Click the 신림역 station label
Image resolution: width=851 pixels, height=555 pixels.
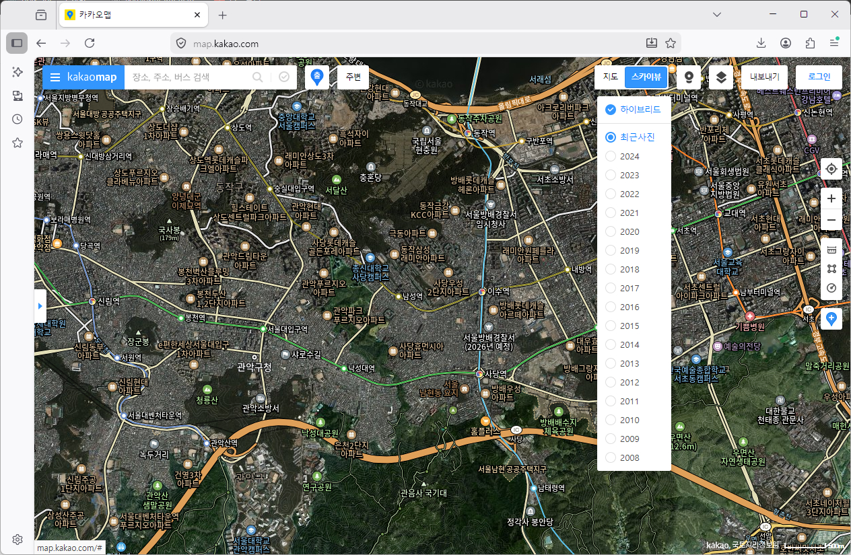pyautogui.click(x=108, y=301)
